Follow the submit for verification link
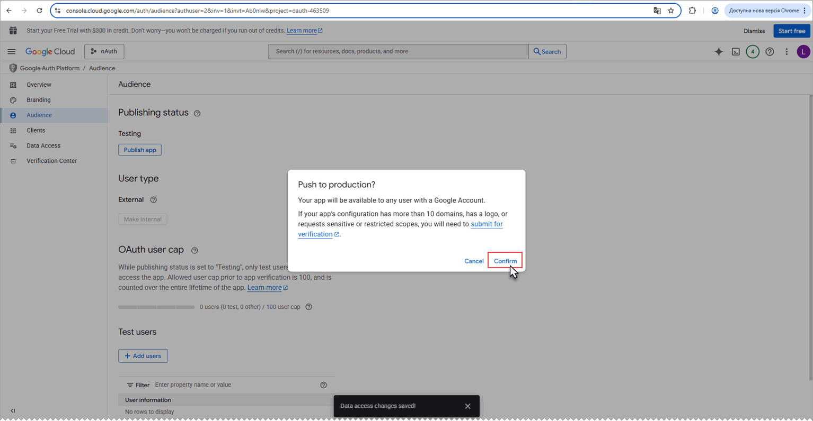The height and width of the screenshot is (421, 813). [x=400, y=229]
